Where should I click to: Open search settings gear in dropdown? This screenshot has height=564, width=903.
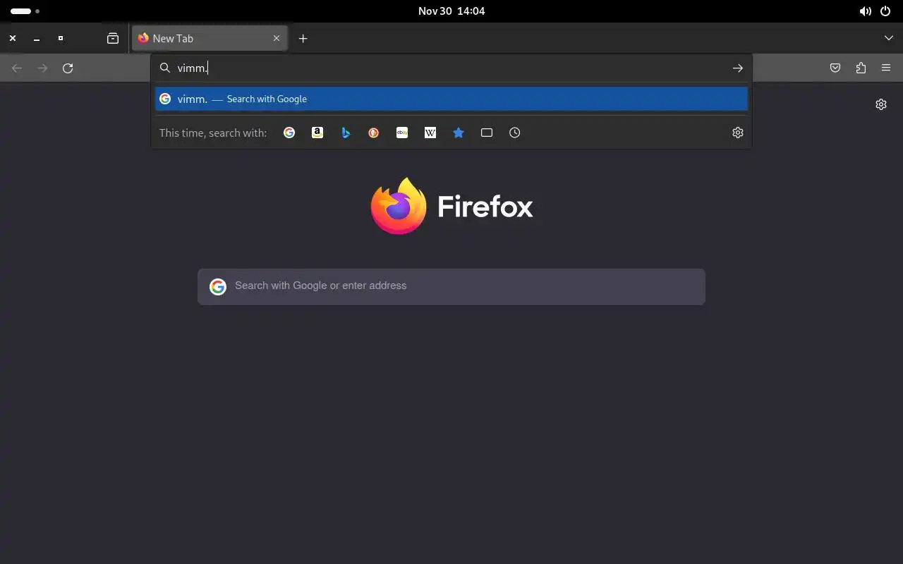point(738,133)
